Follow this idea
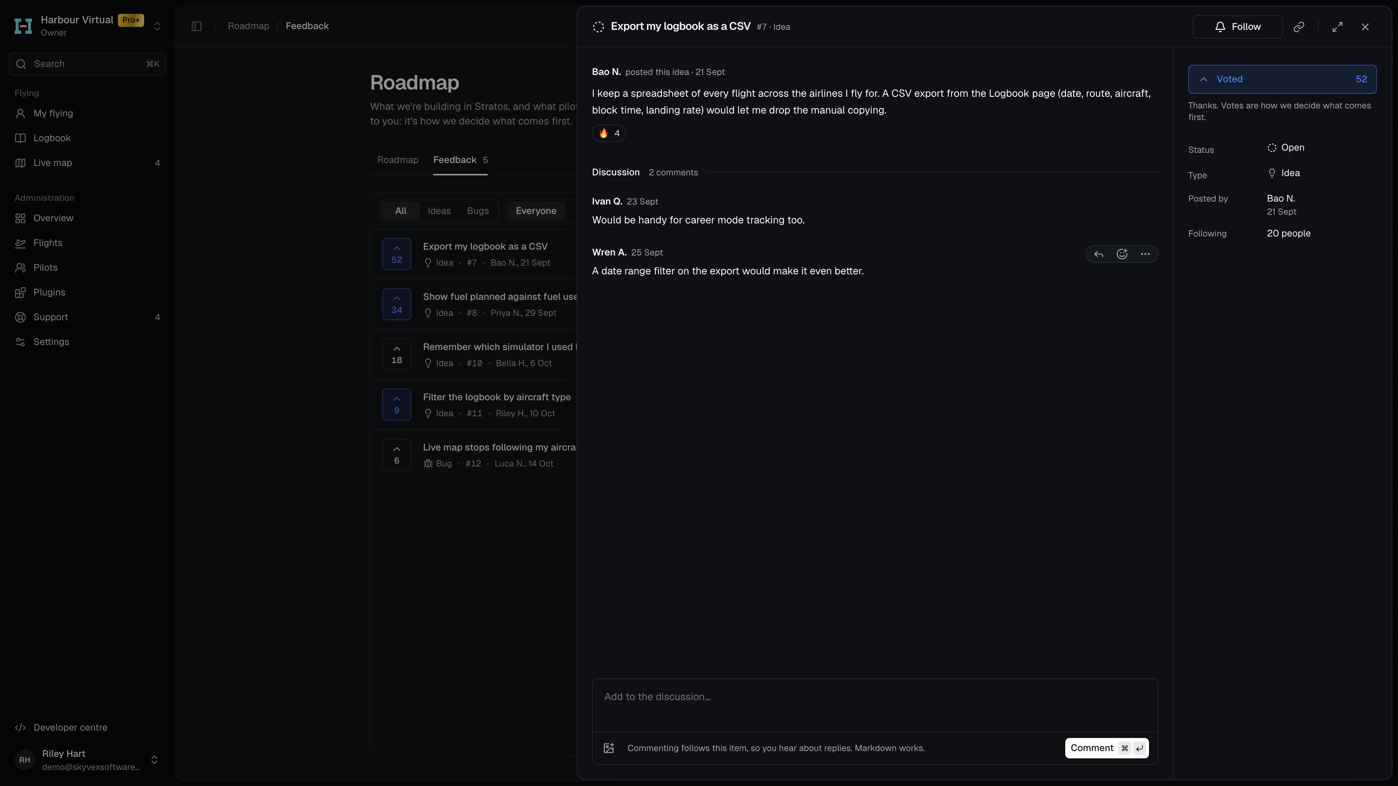 [1237, 27]
